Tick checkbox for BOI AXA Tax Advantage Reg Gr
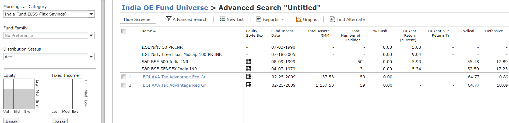Screen dimensions: 509x123 coord(124,85)
